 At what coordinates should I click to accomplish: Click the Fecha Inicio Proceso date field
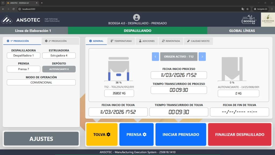pyautogui.click(x=179, y=75)
